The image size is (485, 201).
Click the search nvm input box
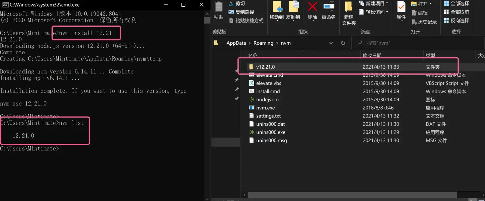pos(418,43)
